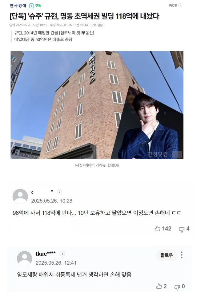Screen dimensions: 197x297
Task: Click the article headline about 규현 building
Action: pyautogui.click(x=84, y=16)
